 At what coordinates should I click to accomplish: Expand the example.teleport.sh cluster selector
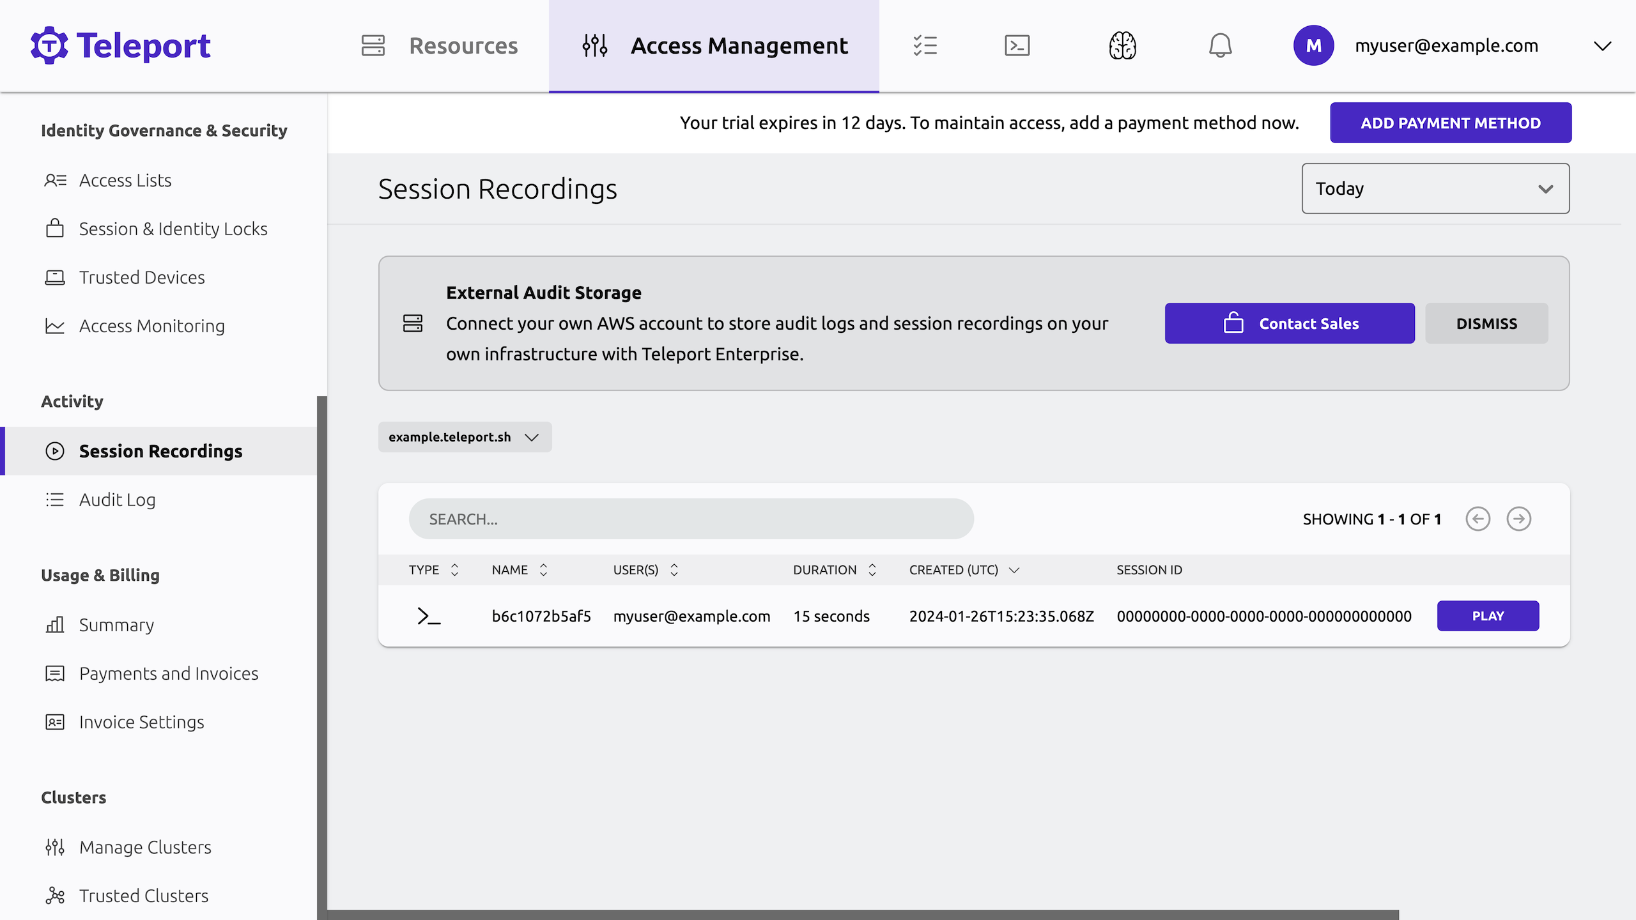pyautogui.click(x=465, y=437)
